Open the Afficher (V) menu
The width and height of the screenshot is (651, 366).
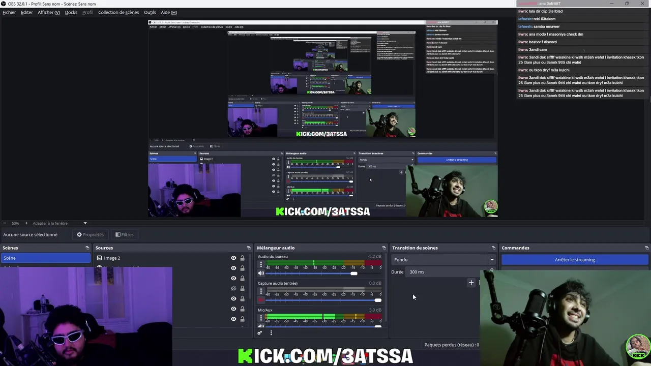49,12
